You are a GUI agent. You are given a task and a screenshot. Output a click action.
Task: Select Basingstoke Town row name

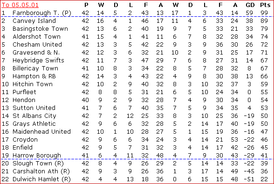[x=40, y=29]
